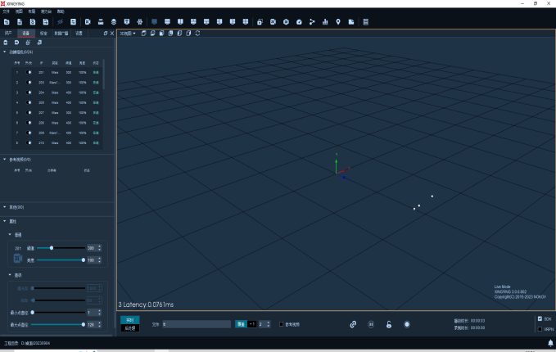
Task: Click the file name input field
Action: (x=197, y=324)
